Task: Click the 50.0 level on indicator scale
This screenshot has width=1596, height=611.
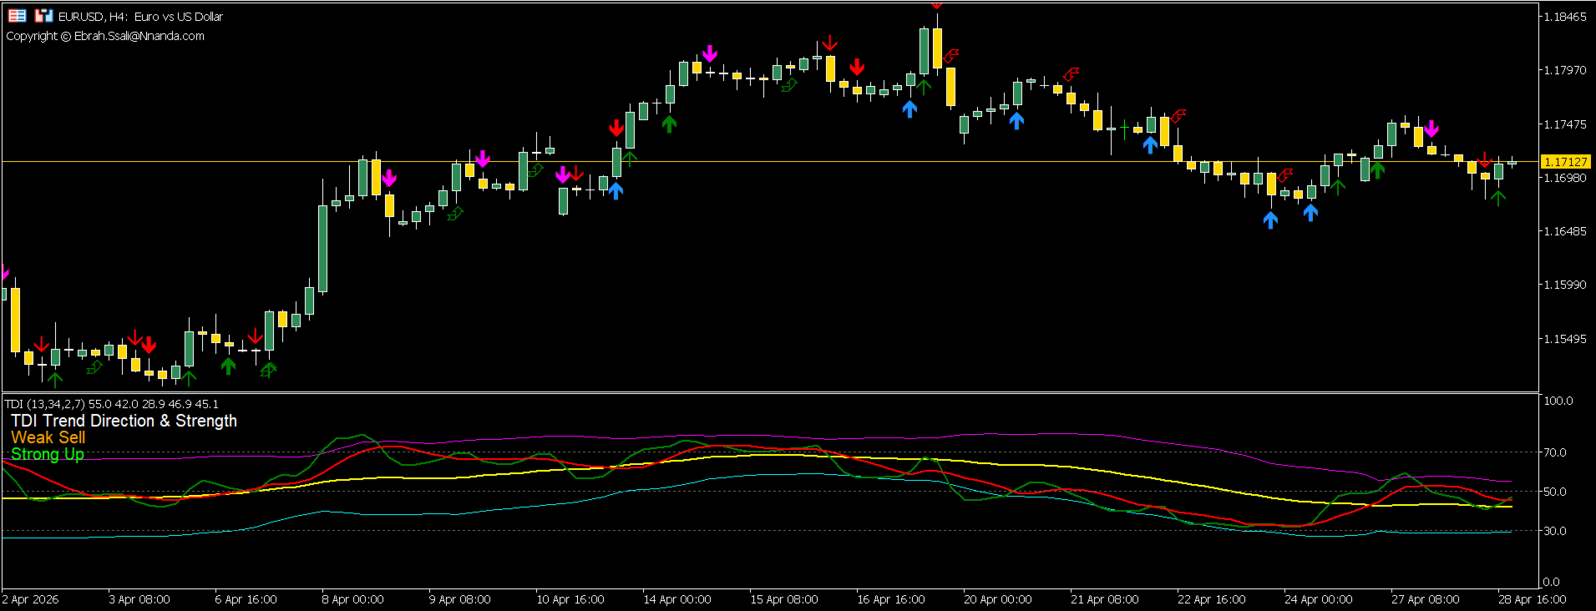Action: pos(1555,492)
